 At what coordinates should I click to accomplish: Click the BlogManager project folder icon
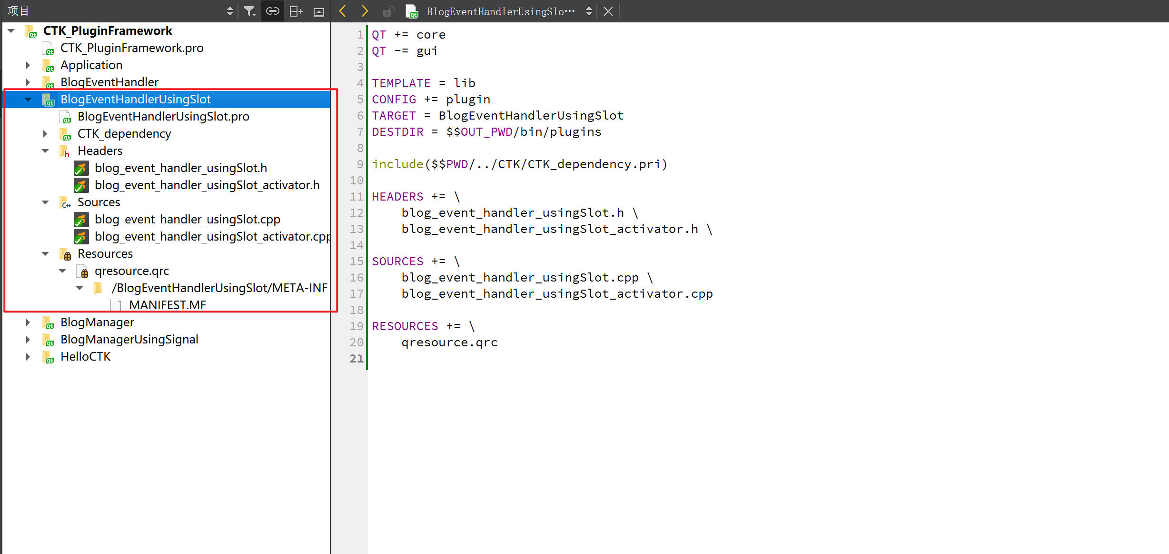(48, 323)
